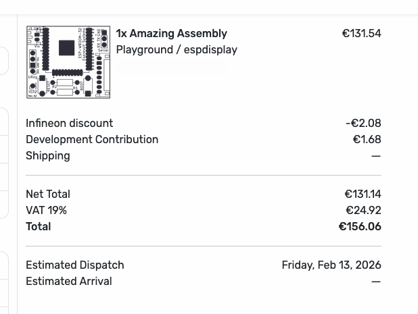This screenshot has width=418, height=314.
Task: Click the -€2.08 discount amount
Action: (x=363, y=123)
